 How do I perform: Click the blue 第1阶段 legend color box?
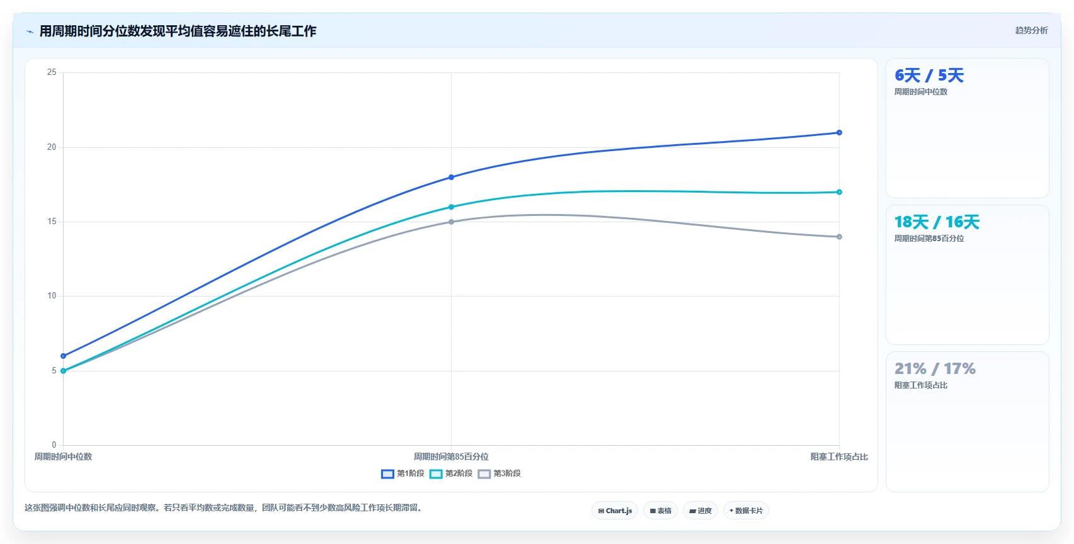click(387, 474)
